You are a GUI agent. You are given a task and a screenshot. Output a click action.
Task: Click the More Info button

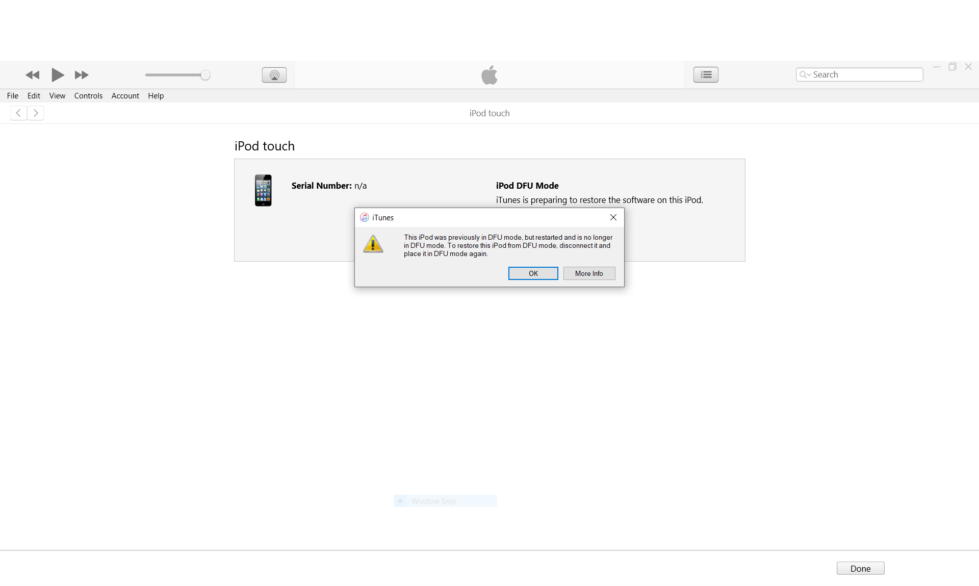589,273
